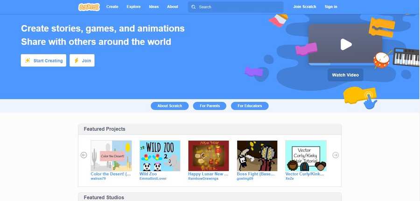Click the sparkle icon on Start Creating
The image size is (420, 201).
pyautogui.click(x=28, y=60)
